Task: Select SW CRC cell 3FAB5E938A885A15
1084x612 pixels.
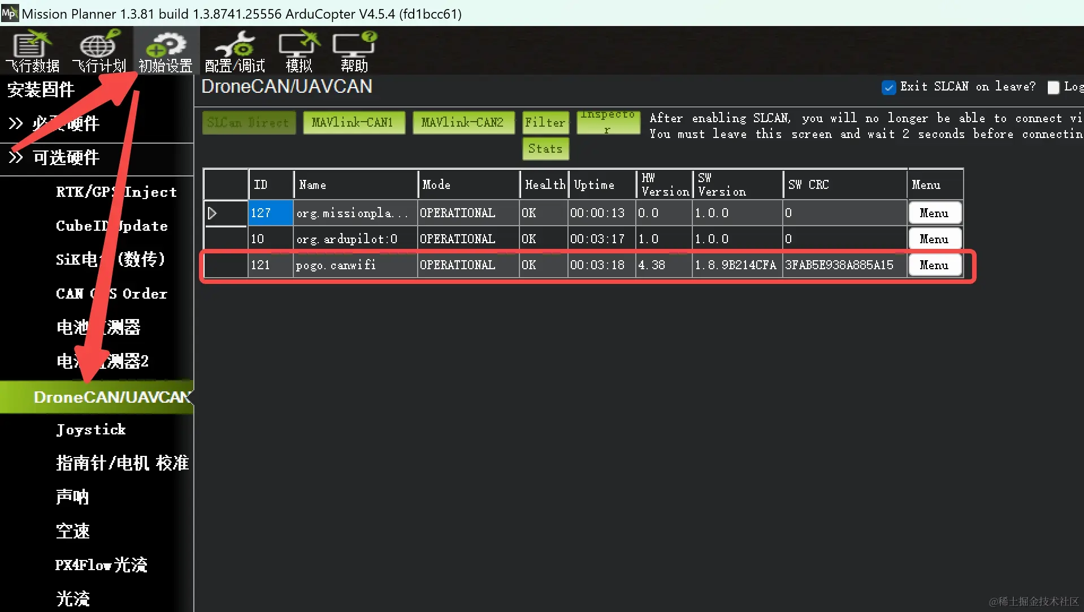Action: point(845,265)
